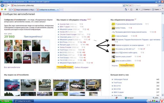
Task: Open a new blank tab
Action: click(x=61, y=10)
